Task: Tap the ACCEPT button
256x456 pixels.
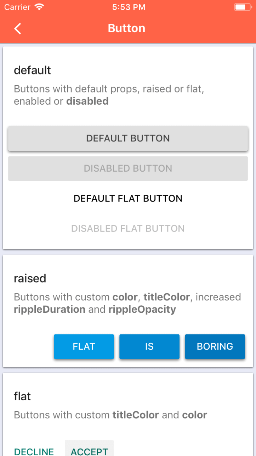Action: tap(89, 451)
